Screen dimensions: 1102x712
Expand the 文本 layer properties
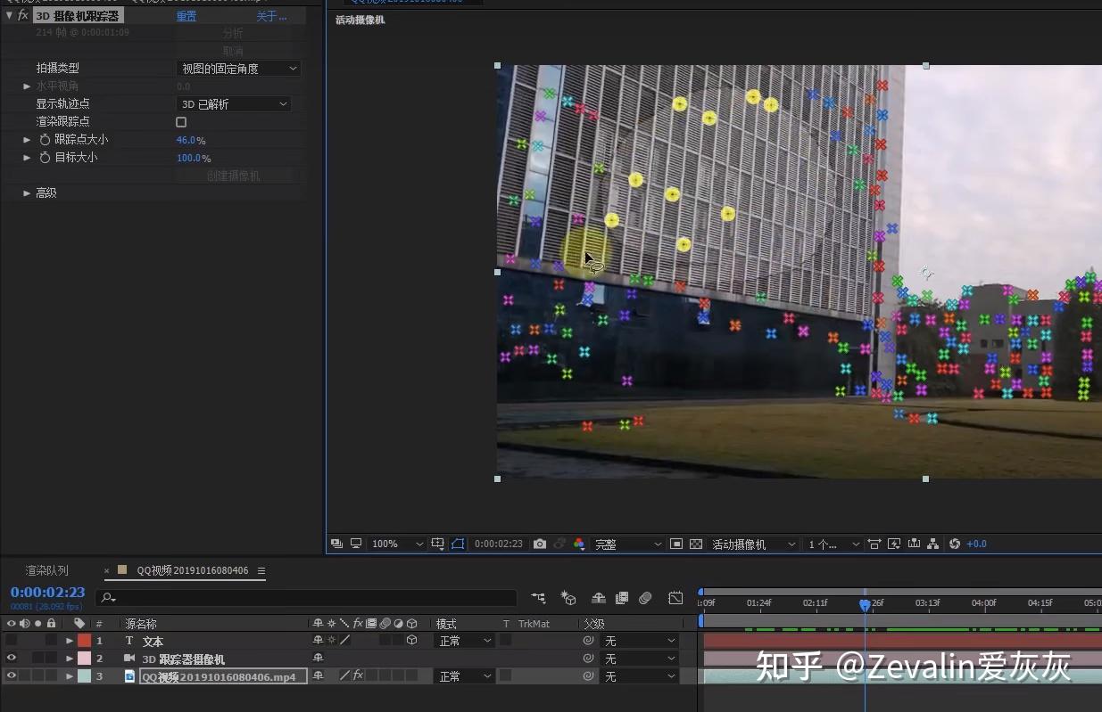pos(70,641)
